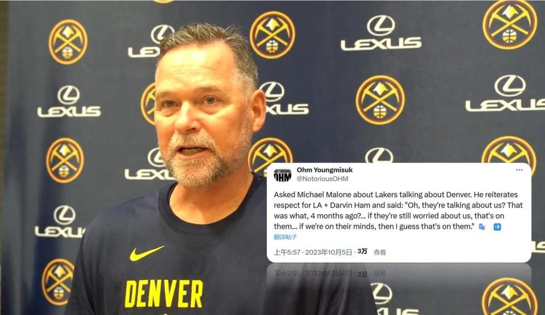Open the 上午5:57 timestamp link
545x315 pixels.
click(287, 252)
